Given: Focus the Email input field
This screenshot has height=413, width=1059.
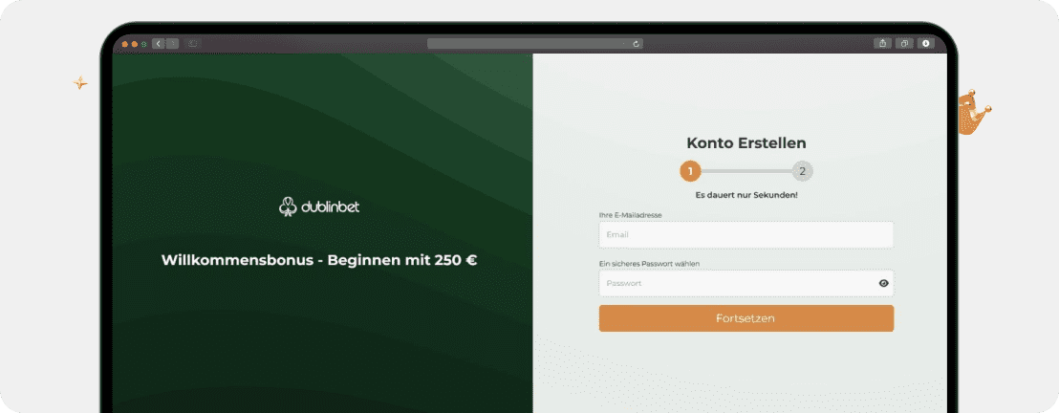Looking at the screenshot, I should [746, 234].
